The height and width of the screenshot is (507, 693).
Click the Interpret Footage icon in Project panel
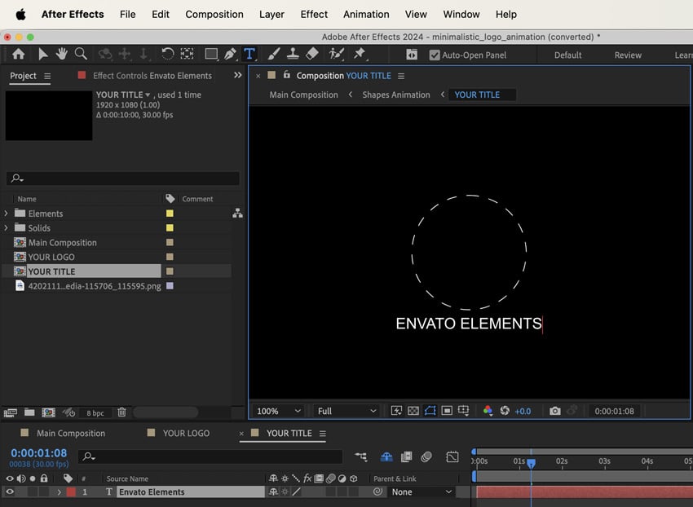(x=10, y=412)
